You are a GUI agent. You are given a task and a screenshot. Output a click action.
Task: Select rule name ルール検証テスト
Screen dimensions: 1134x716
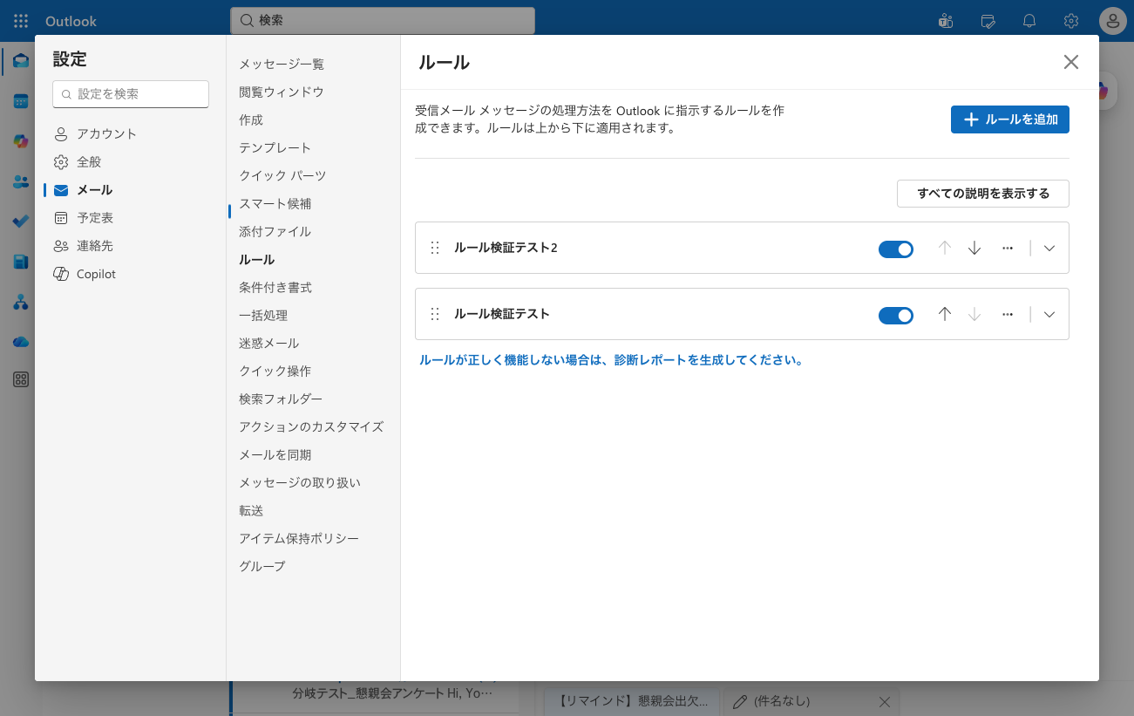click(x=502, y=314)
